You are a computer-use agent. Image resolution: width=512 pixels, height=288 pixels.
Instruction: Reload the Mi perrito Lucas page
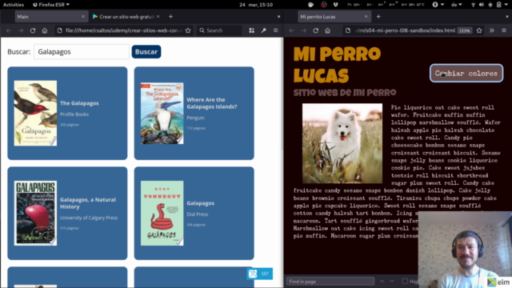click(x=315, y=30)
